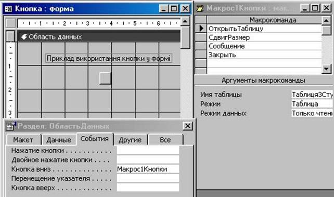Viewport: 334px width, 197px height.
Task: Click the form icon in Кнопка title bar
Action: pyautogui.click(x=8, y=9)
